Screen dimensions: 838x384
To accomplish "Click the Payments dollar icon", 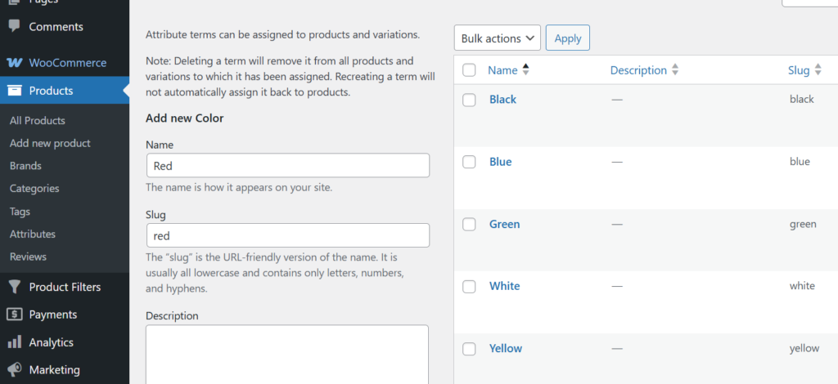I will 14,315.
